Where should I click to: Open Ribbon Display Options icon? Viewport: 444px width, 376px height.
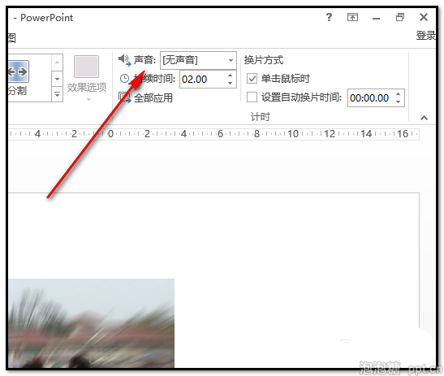[352, 17]
